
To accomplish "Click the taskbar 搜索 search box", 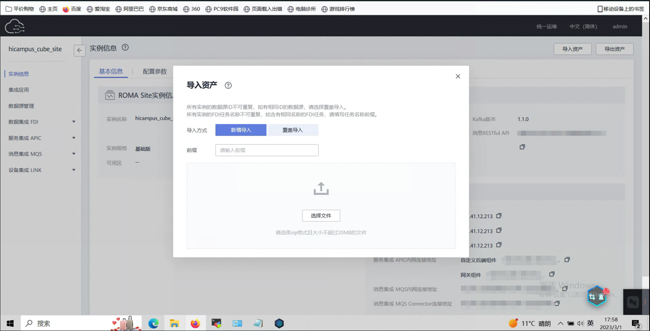I will tap(81, 324).
